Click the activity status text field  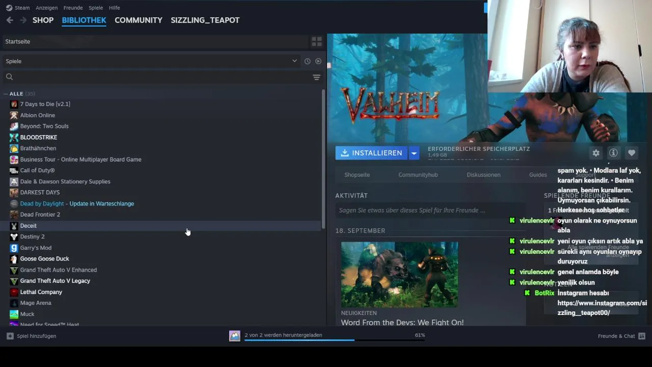click(430, 210)
